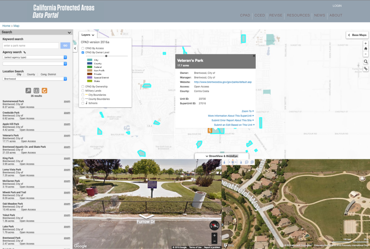The height and width of the screenshot is (249, 370).
Task: Click the download results icon
Action: pyautogui.click(x=37, y=91)
